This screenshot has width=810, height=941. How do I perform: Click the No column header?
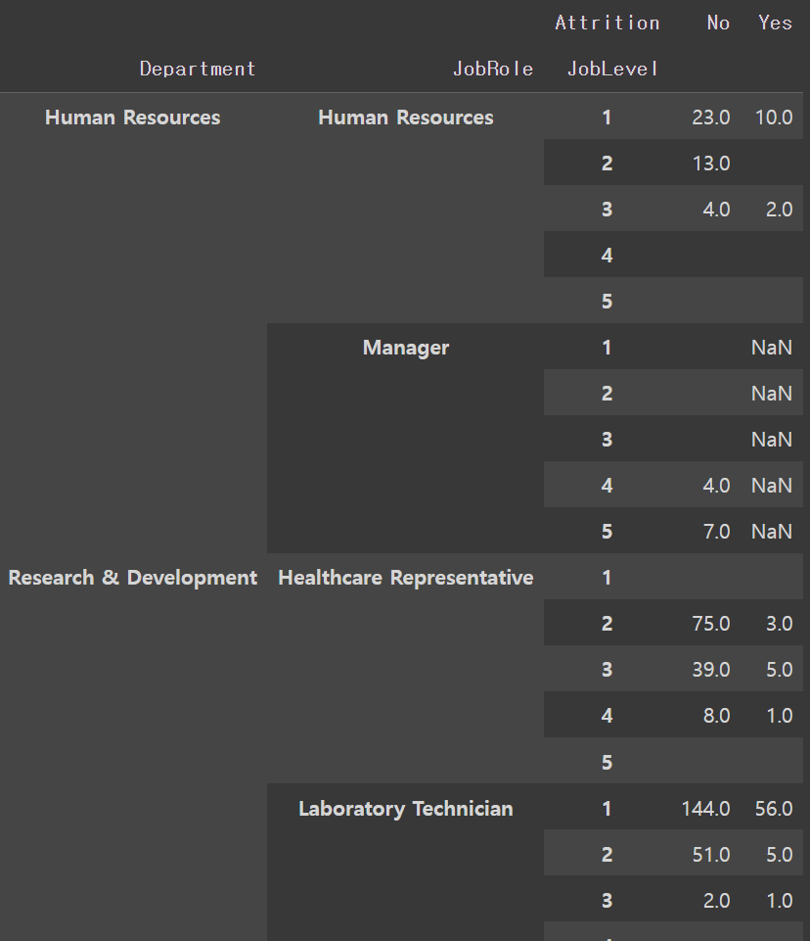pyautogui.click(x=718, y=23)
